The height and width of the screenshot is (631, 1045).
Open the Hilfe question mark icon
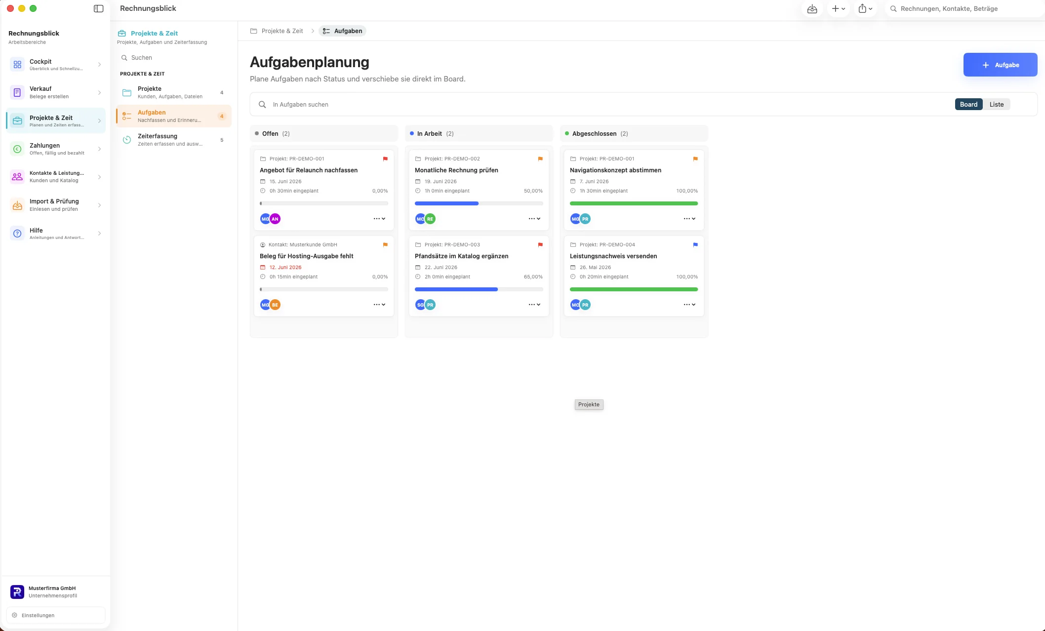17,234
